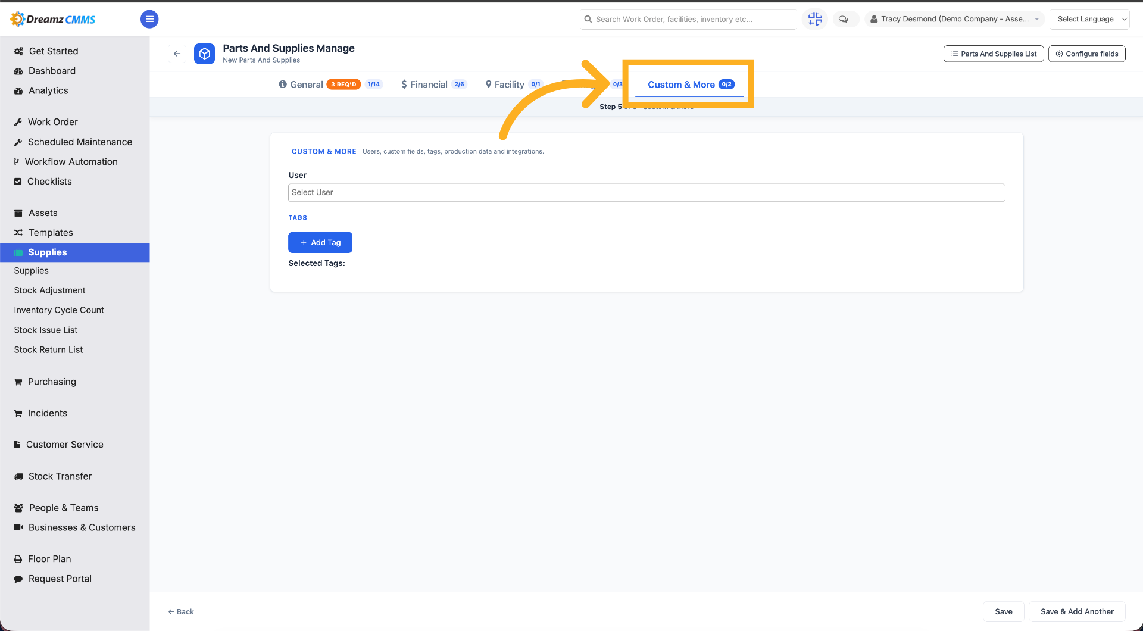Open Dashboard in the sidebar
The image size is (1143, 631).
(52, 71)
